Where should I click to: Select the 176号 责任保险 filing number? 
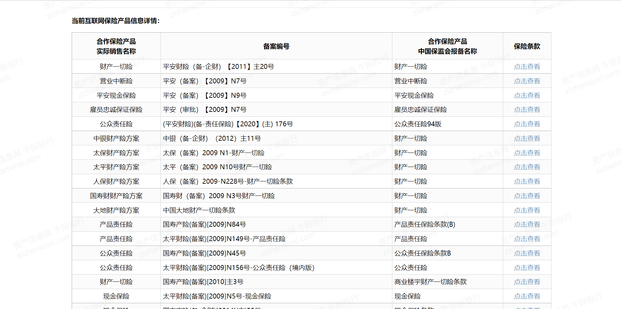(228, 124)
